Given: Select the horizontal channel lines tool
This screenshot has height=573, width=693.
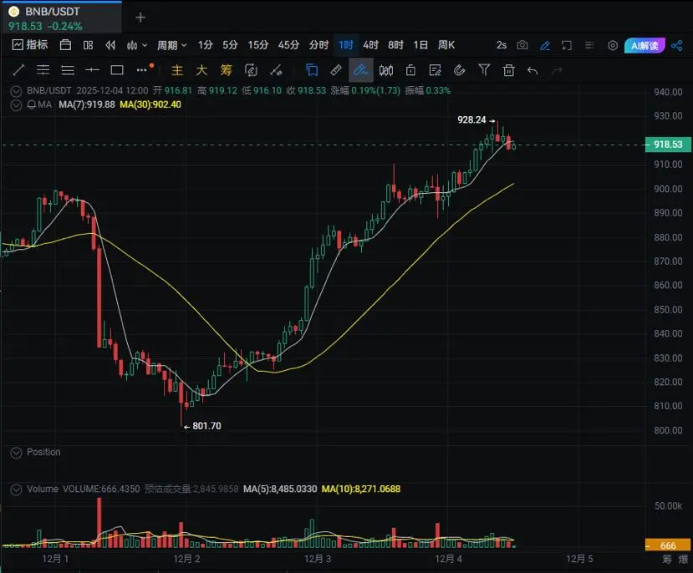Looking at the screenshot, I should pos(43,70).
